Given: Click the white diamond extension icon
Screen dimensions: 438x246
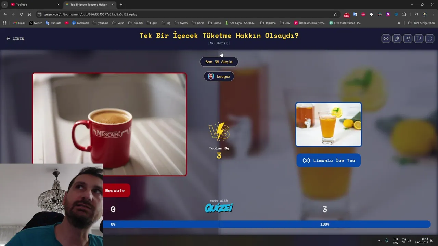Looking at the screenshot, I should [371, 14].
